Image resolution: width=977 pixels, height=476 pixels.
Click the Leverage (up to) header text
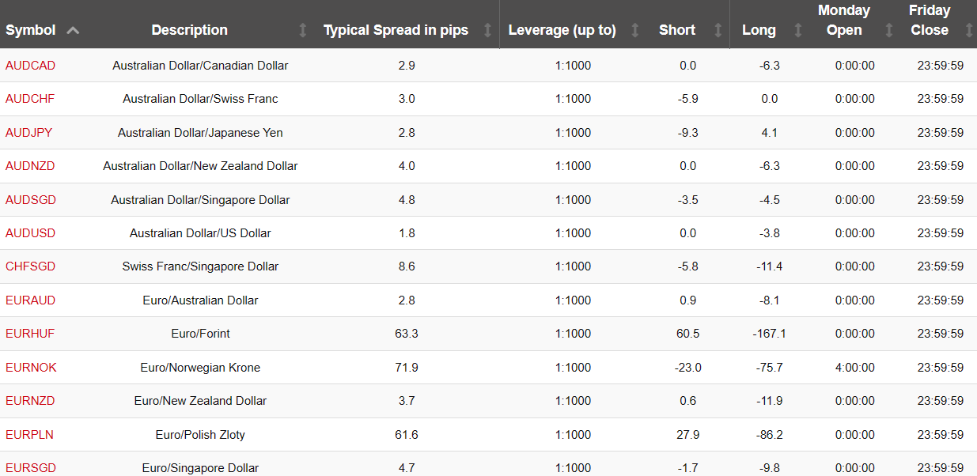tap(562, 30)
